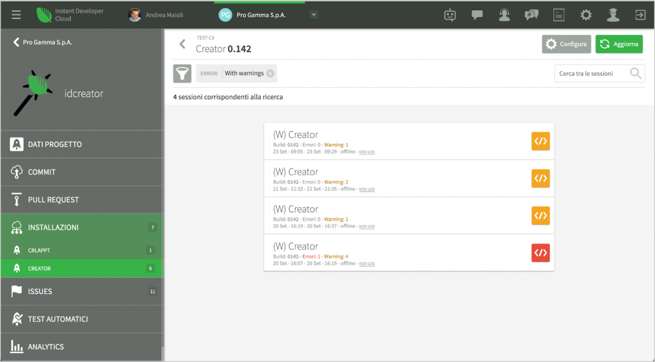The image size is (655, 362).
Task: Open red code icon for Errori: 1 session
Action: point(541,253)
